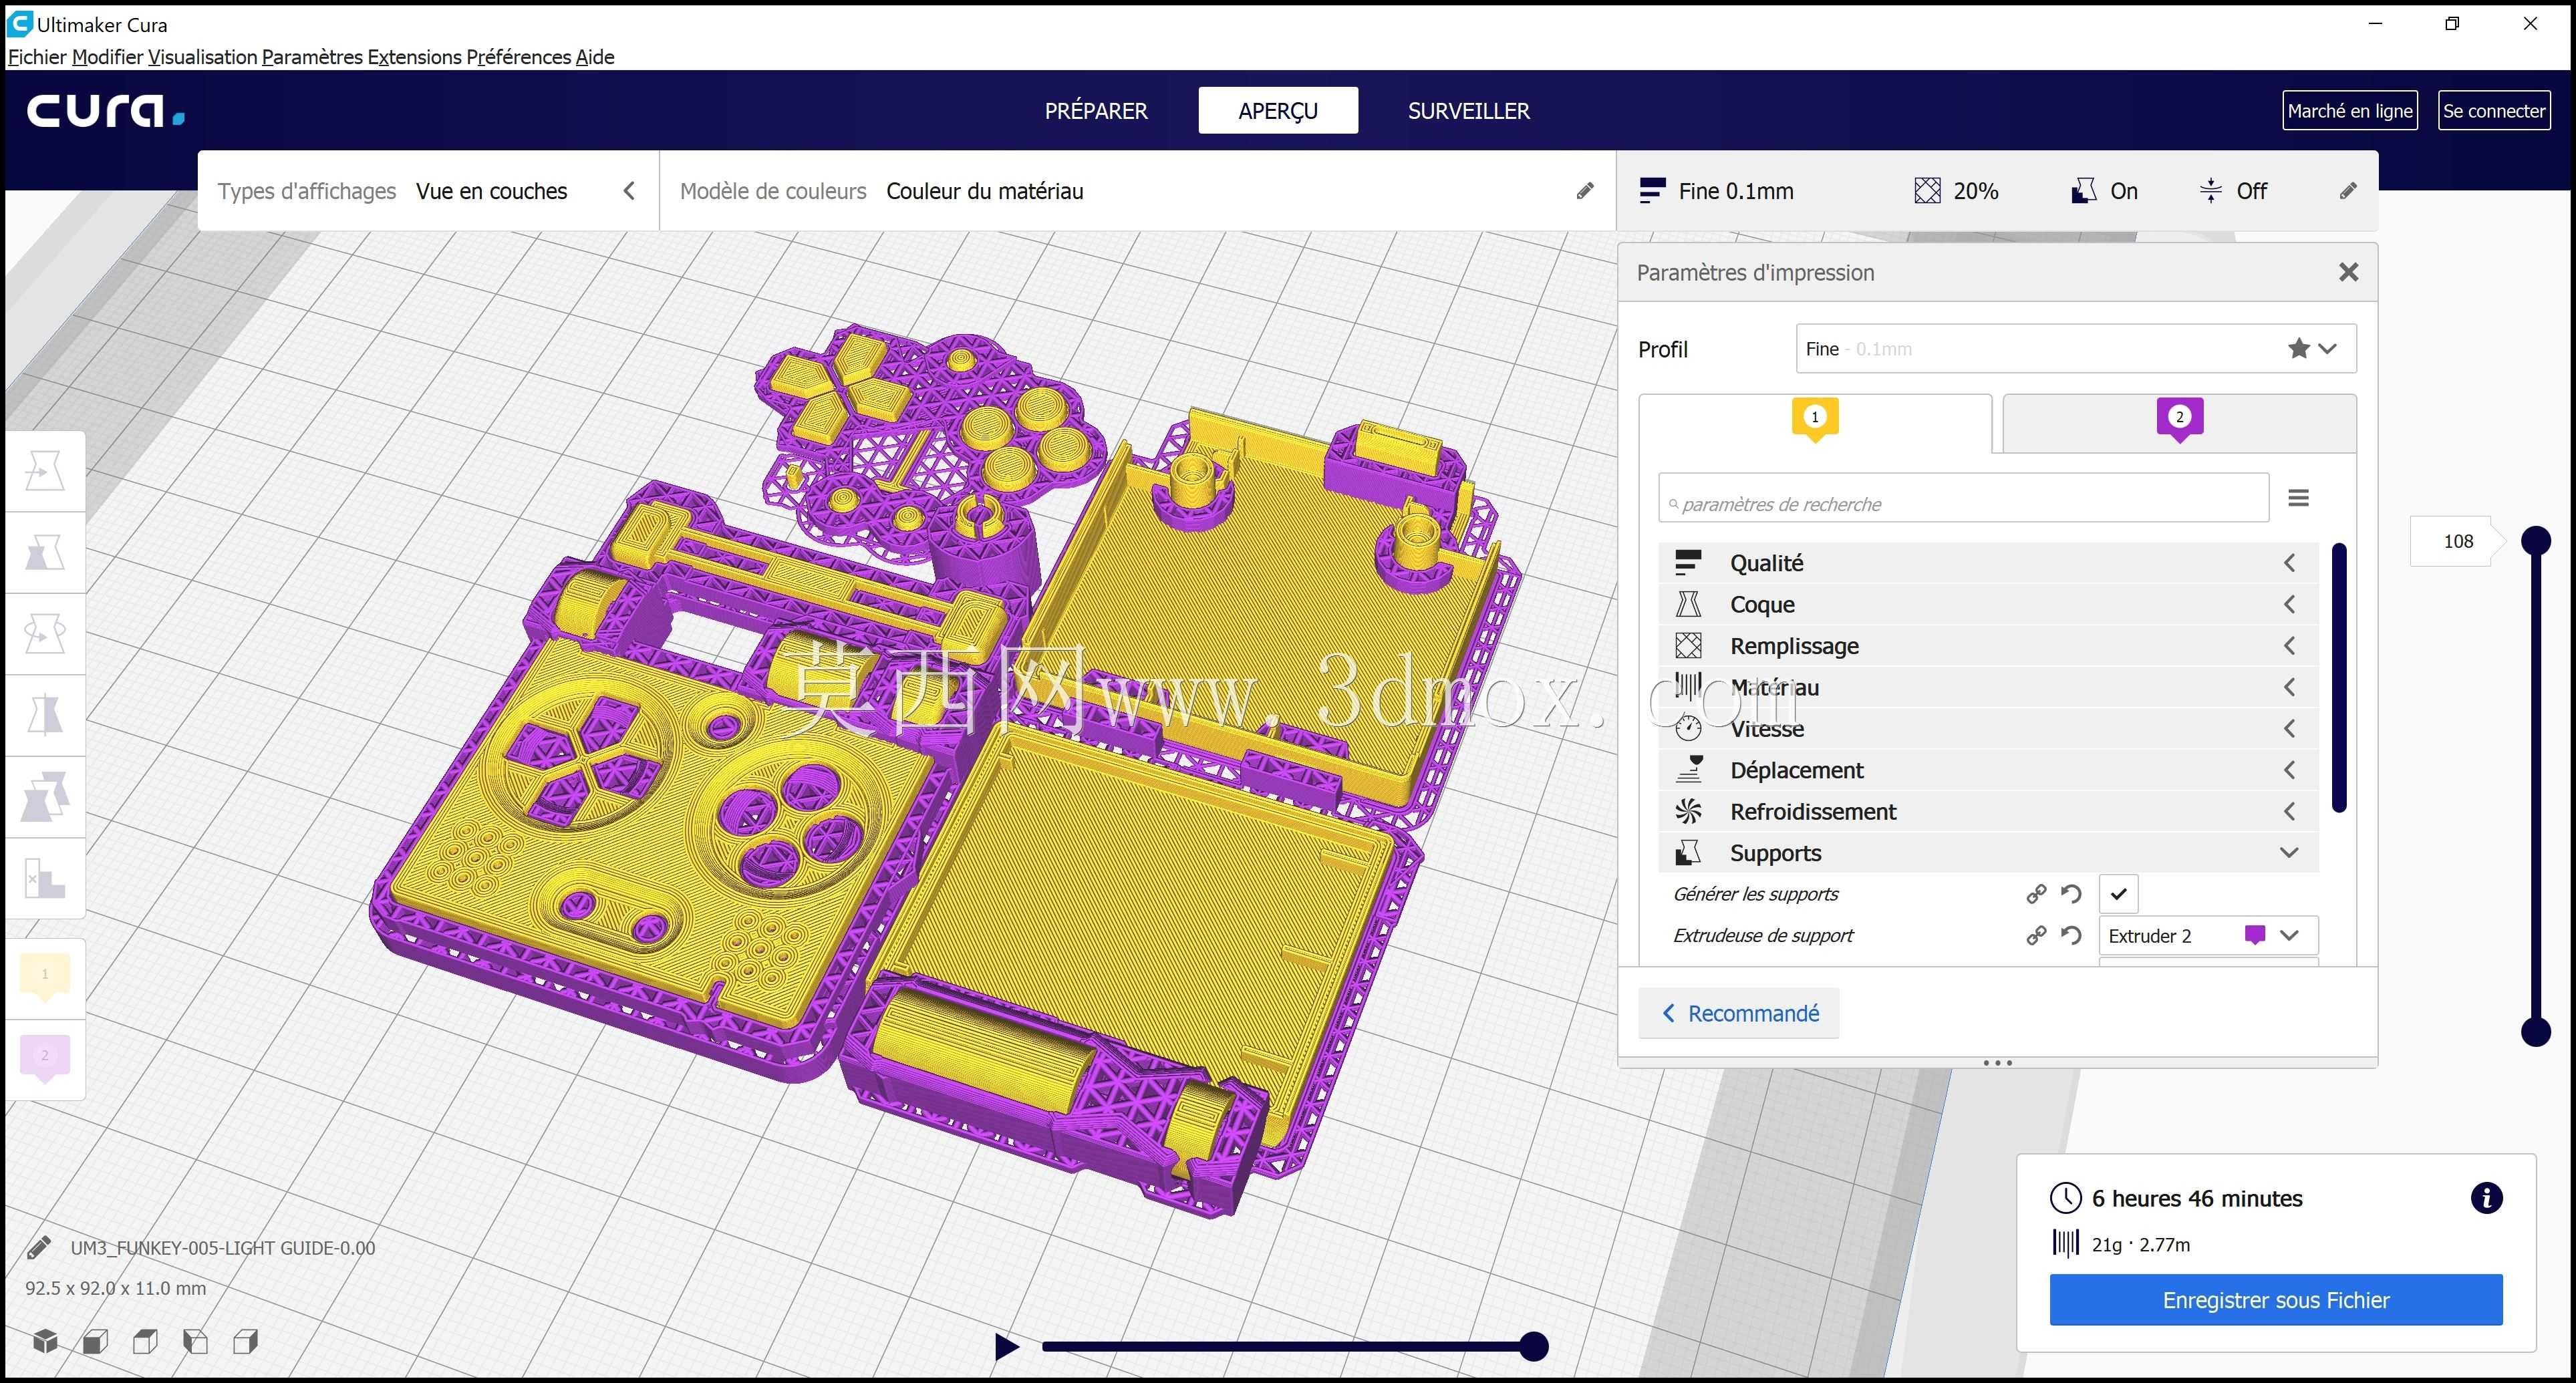Image resolution: width=2576 pixels, height=1383 pixels.
Task: Expand the Matériau settings category
Action: pos(1988,687)
